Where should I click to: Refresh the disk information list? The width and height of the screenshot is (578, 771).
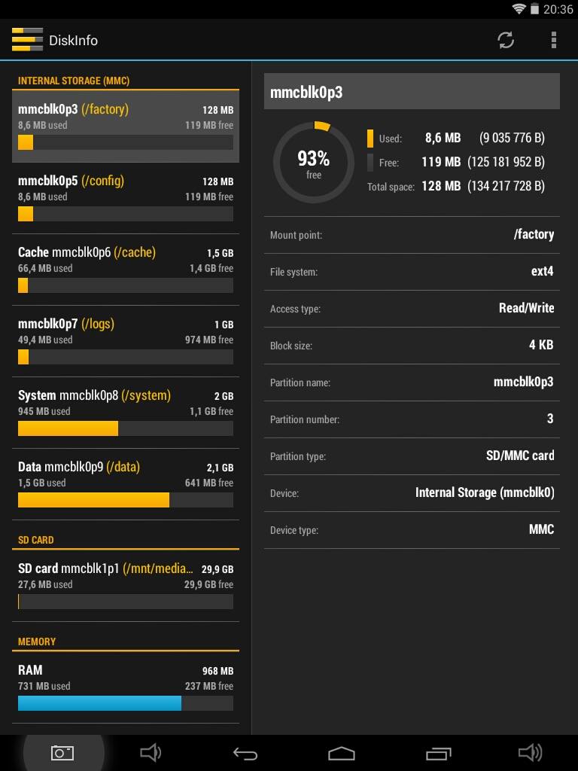point(506,40)
